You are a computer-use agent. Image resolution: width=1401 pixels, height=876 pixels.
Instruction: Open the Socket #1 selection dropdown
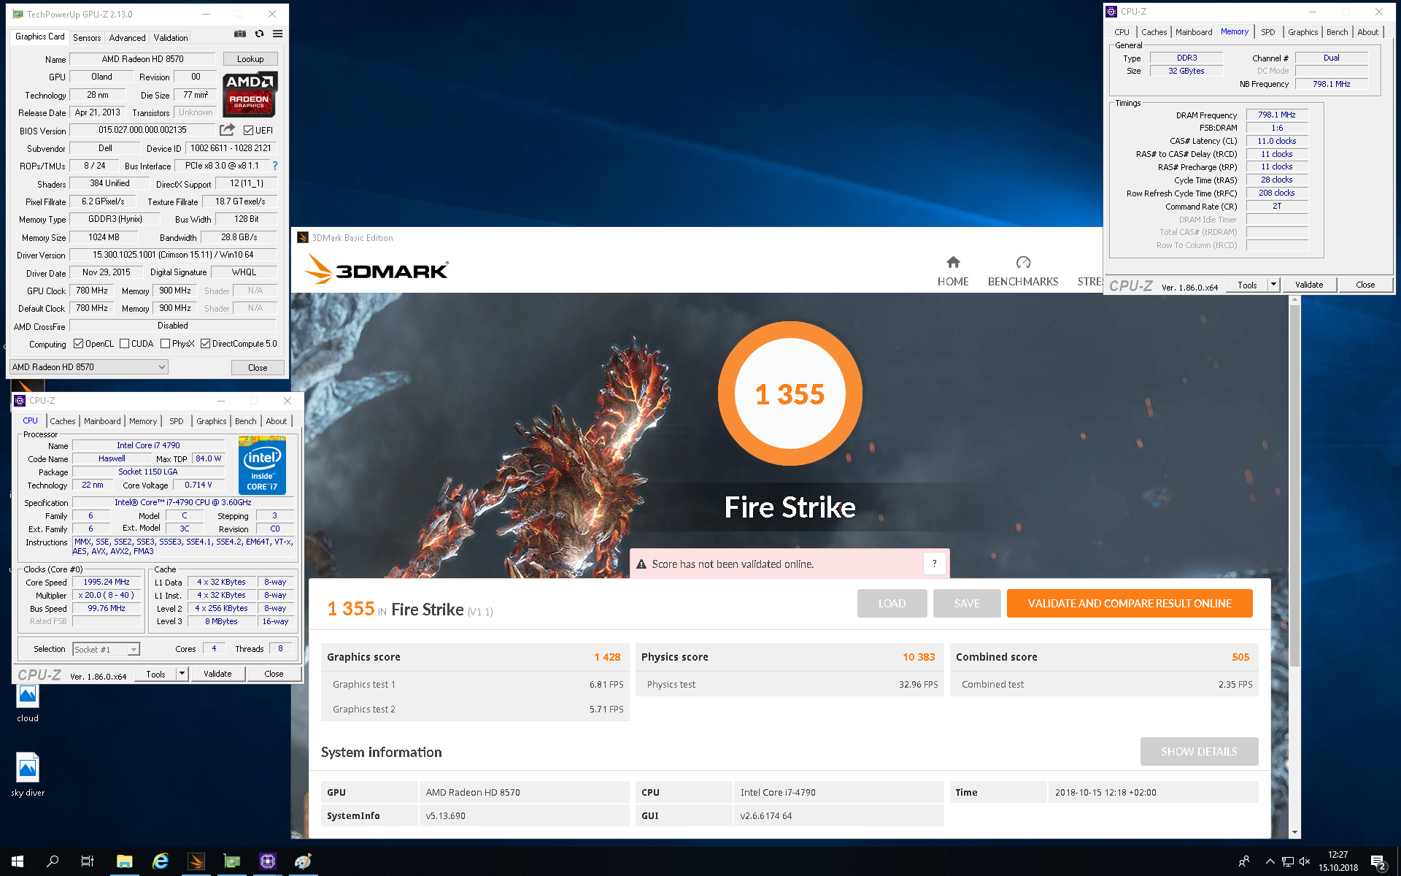pos(107,649)
